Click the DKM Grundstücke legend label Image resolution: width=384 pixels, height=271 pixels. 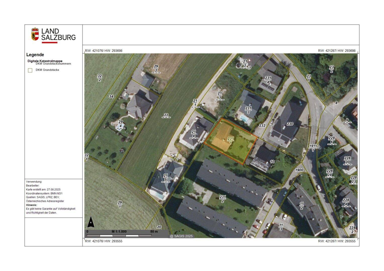click(x=47, y=70)
